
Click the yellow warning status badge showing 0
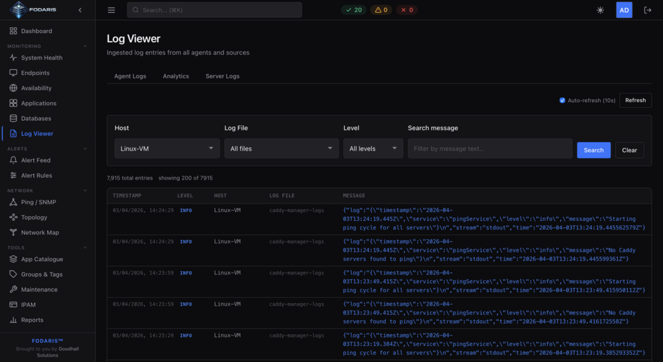click(x=381, y=10)
